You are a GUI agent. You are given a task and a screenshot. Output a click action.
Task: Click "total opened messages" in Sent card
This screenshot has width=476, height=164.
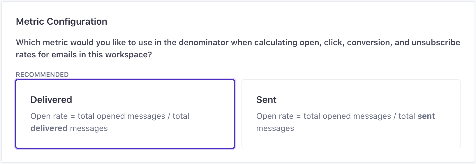tap(347, 116)
